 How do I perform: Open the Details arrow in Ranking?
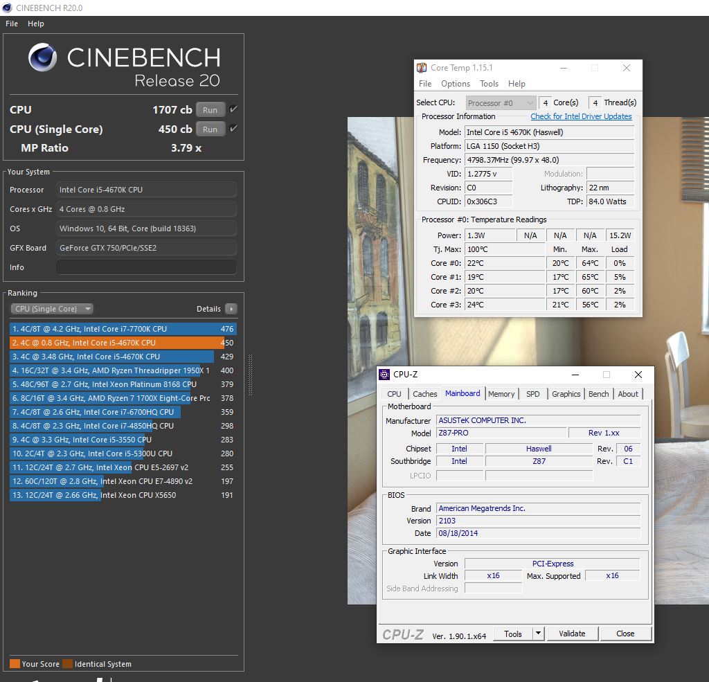coord(231,309)
